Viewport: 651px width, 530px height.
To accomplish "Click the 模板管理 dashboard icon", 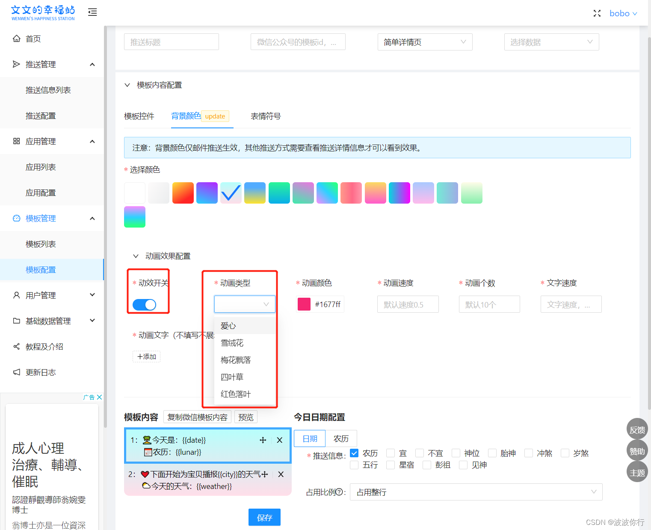I will point(17,218).
